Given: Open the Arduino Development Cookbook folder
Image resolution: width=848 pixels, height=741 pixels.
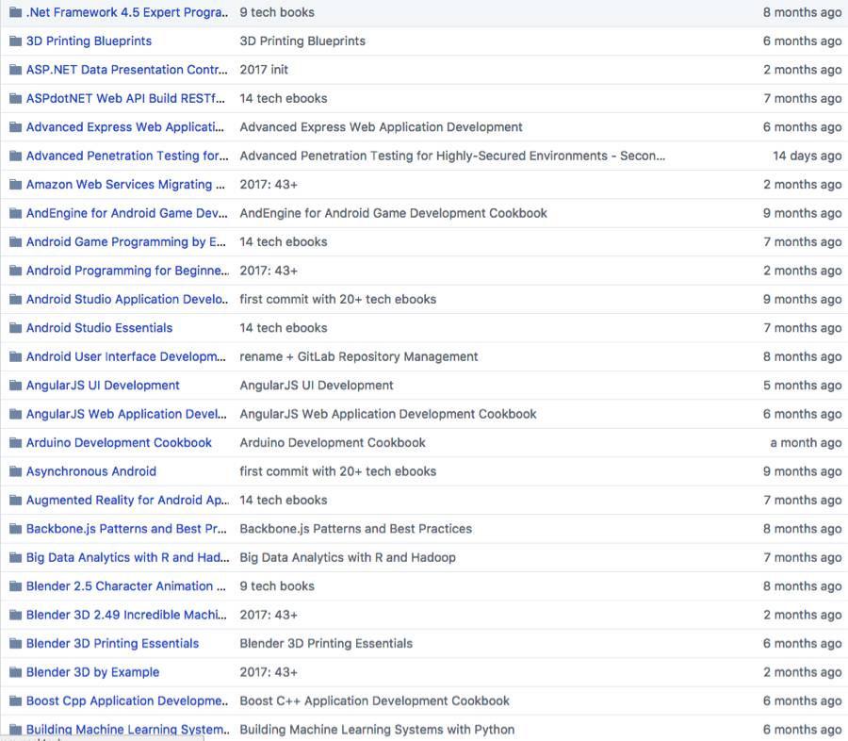Looking at the screenshot, I should [119, 443].
